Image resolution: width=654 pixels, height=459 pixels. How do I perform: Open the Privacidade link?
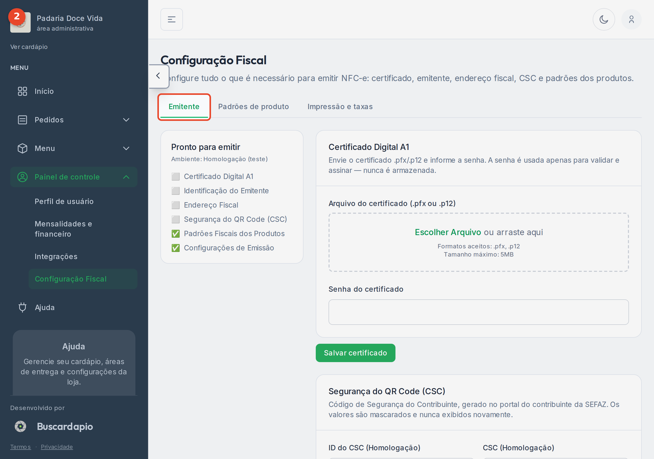[57, 447]
